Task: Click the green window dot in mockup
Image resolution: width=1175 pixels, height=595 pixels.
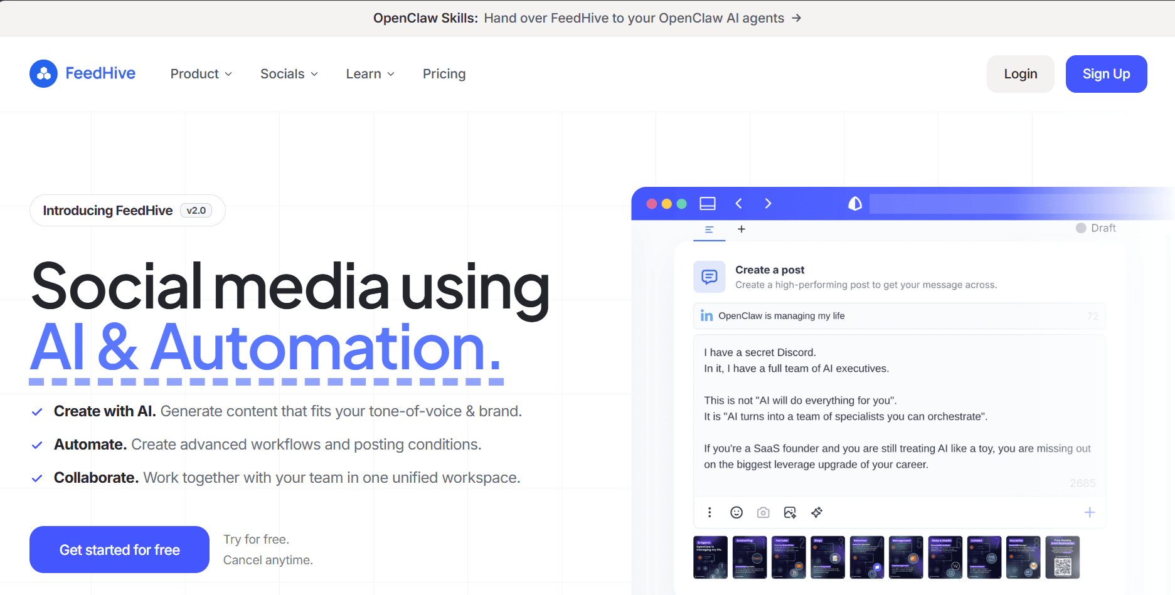Action: pyautogui.click(x=682, y=204)
